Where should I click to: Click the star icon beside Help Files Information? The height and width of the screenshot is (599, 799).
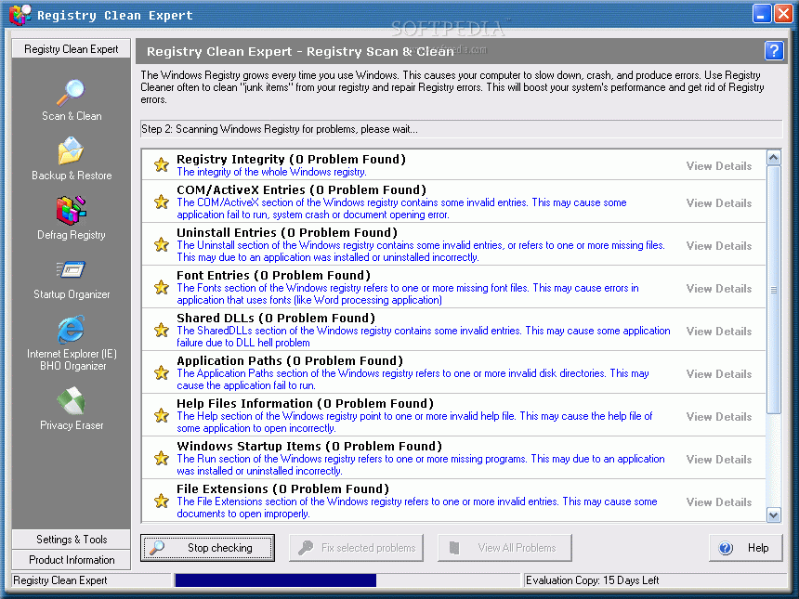click(x=162, y=416)
